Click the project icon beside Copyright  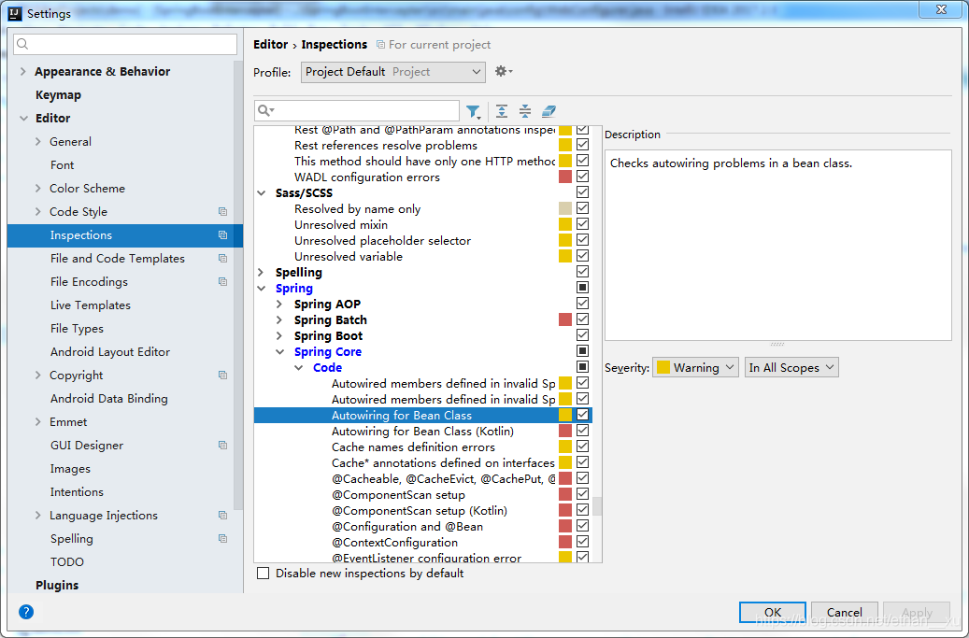point(223,376)
